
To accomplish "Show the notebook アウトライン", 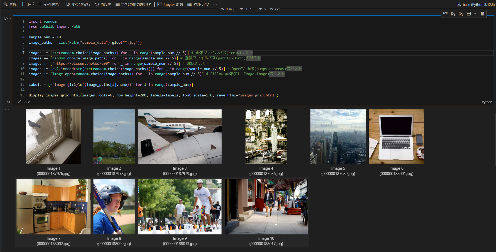I will point(198,4).
